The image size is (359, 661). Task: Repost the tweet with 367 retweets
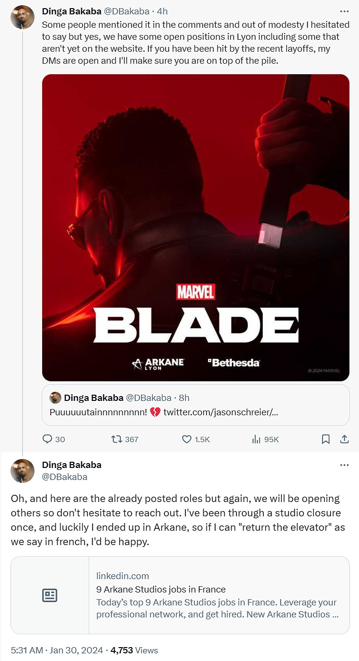[116, 439]
